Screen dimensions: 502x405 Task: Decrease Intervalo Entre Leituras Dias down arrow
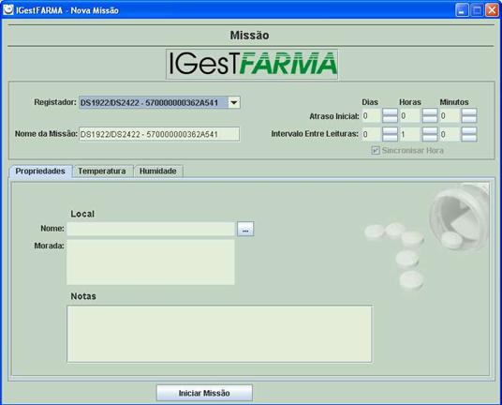coord(390,138)
